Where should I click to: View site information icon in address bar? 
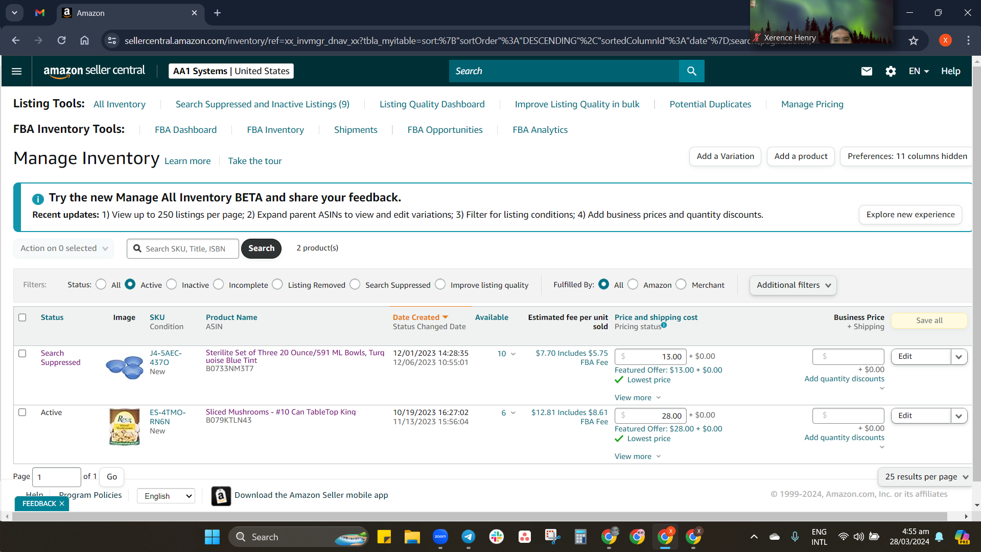pos(112,40)
